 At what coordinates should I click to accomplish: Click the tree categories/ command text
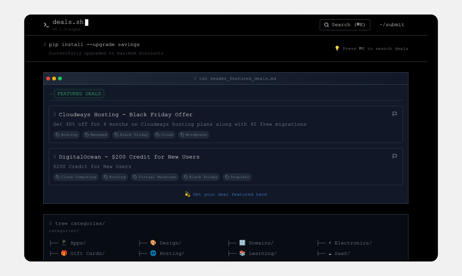click(80, 223)
